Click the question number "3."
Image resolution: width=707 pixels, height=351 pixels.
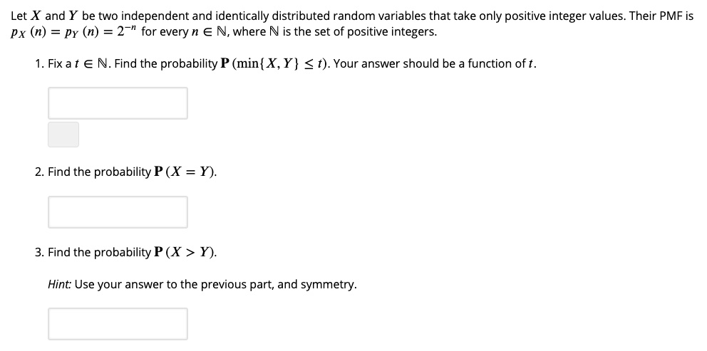40,253
